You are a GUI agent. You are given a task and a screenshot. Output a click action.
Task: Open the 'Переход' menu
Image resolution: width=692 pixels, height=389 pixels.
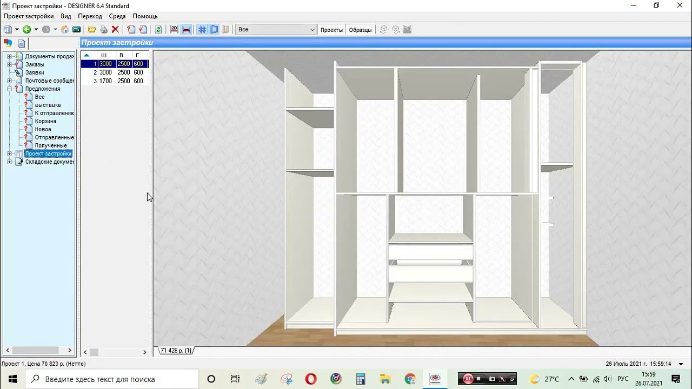[x=90, y=16]
